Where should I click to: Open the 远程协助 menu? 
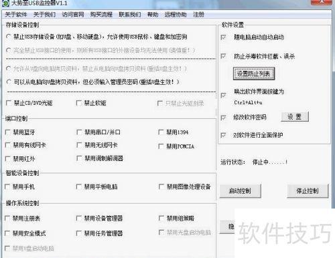point(176,15)
